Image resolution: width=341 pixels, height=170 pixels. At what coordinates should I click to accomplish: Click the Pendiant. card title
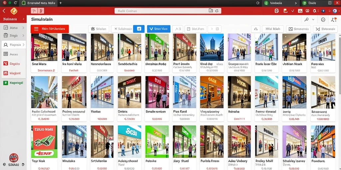318,161
